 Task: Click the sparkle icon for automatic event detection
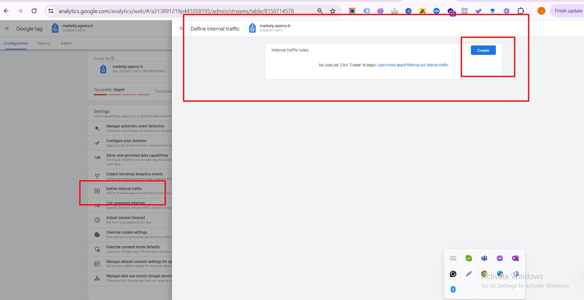point(97,129)
